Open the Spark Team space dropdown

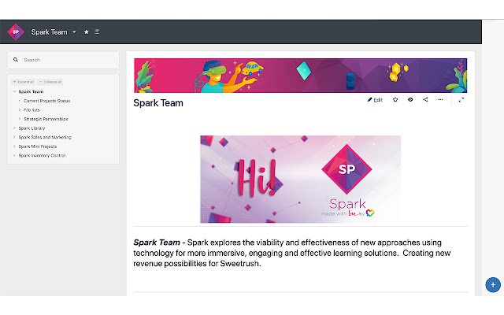[x=74, y=32]
